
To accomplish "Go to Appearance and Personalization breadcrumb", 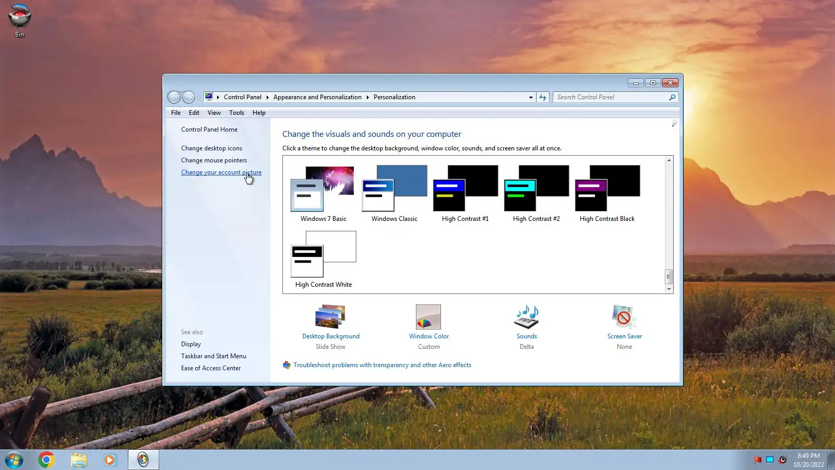I will 317,97.
